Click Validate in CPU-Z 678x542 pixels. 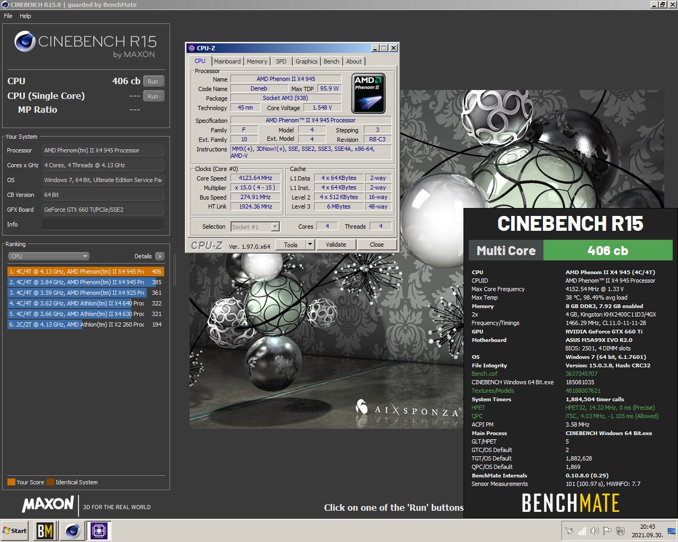pos(336,245)
